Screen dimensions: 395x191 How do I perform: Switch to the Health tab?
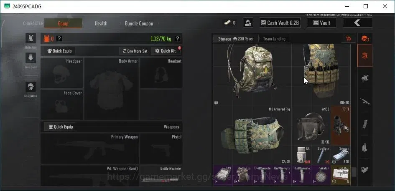[x=101, y=23]
